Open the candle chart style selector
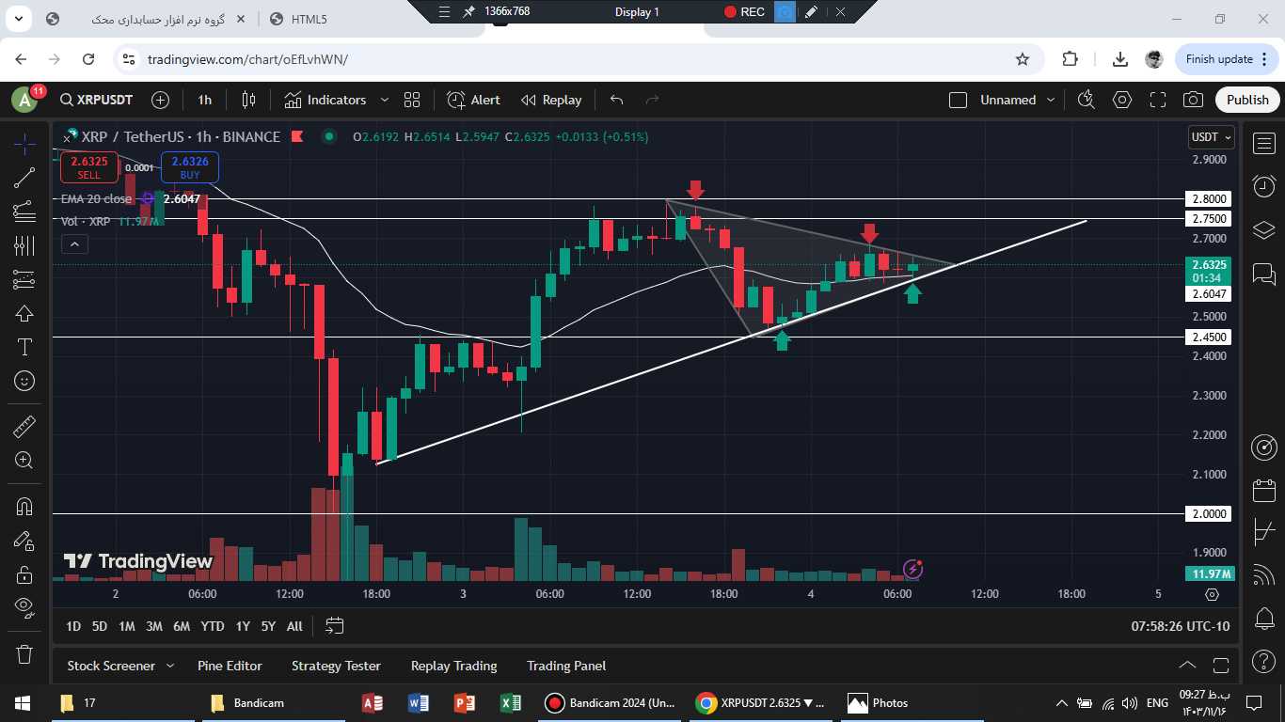Image resolution: width=1285 pixels, height=722 pixels. [248, 100]
